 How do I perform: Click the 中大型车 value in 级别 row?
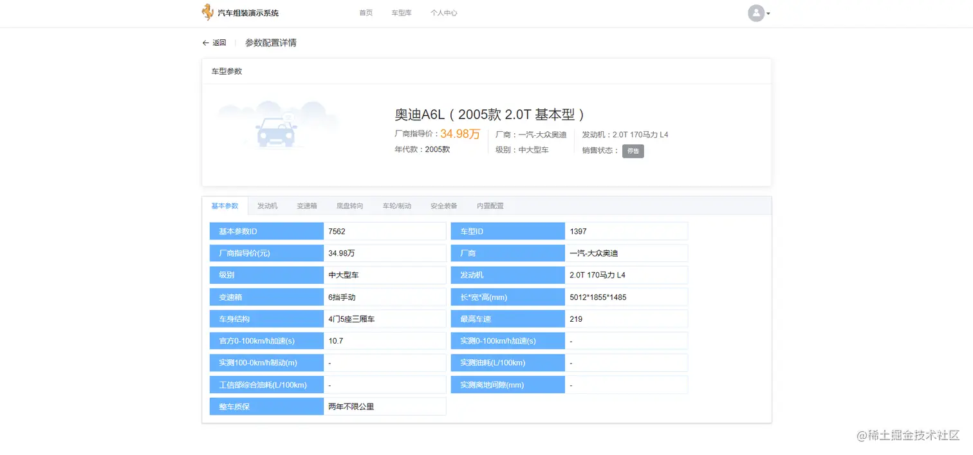(x=385, y=275)
